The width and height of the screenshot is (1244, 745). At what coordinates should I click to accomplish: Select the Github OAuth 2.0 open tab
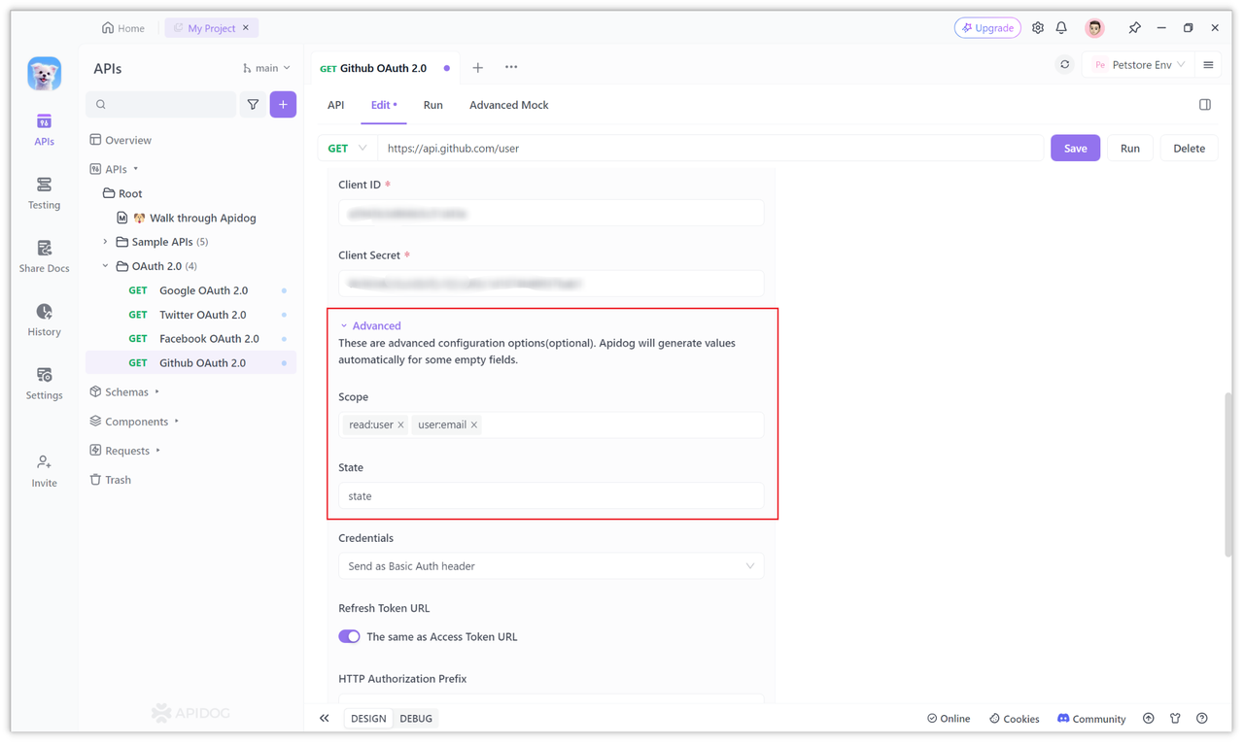(385, 68)
